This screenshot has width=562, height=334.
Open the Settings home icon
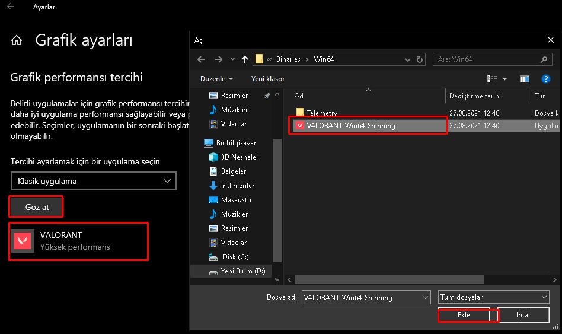pyautogui.click(x=17, y=40)
